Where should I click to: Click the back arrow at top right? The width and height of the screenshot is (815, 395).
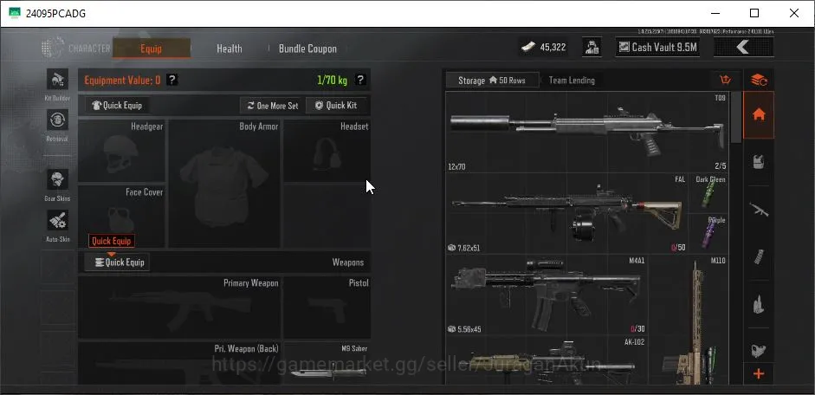pyautogui.click(x=743, y=48)
